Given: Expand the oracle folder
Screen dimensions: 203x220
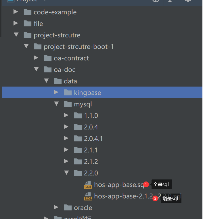Looking at the screenshot, I should pyautogui.click(x=56, y=208).
